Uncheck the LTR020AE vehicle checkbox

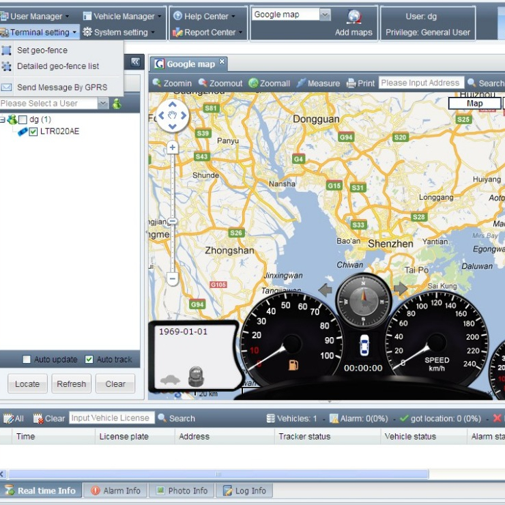coord(33,132)
